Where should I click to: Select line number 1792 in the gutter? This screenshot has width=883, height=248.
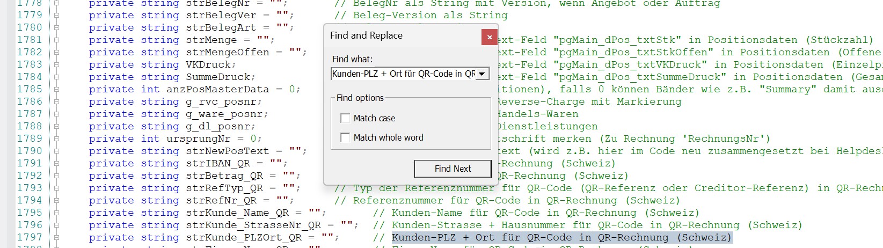pyautogui.click(x=30, y=176)
